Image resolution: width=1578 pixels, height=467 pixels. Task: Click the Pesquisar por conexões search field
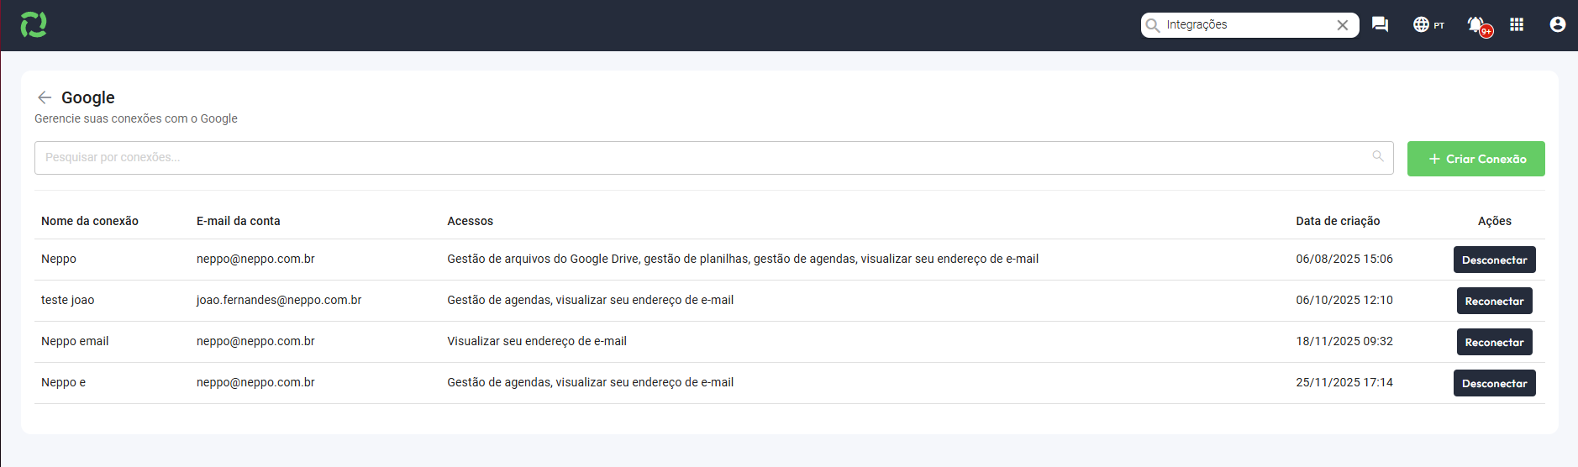point(713,158)
